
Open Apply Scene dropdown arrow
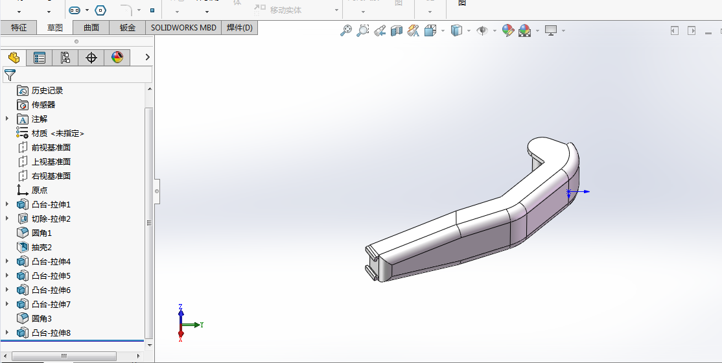tap(537, 31)
